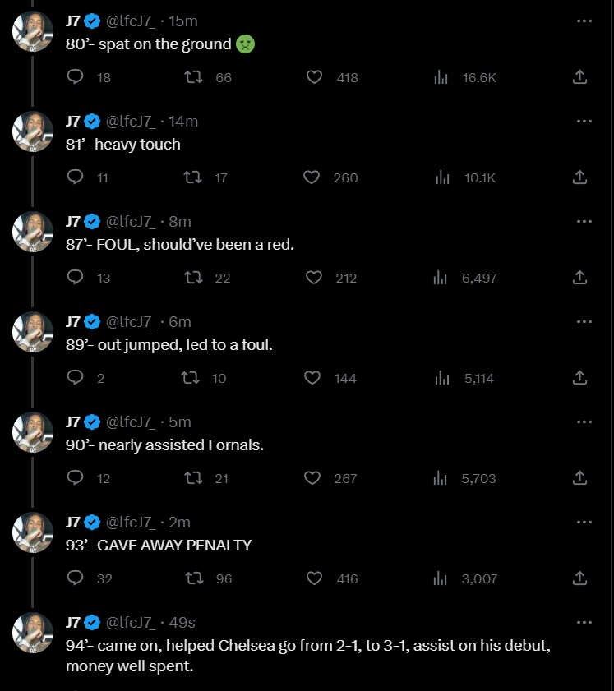The image size is (614, 691).
Task: Share the "out jumped, led to a foul" tweet
Action: pos(579,378)
